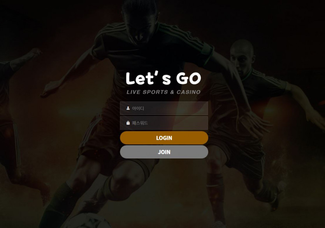The width and height of the screenshot is (325, 228).
Task: Click the LOGIN label text
Action: (x=164, y=138)
